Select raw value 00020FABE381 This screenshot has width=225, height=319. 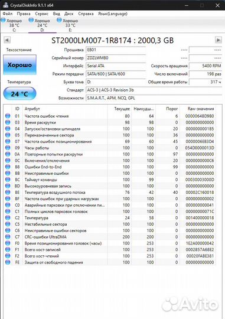tap(200, 256)
